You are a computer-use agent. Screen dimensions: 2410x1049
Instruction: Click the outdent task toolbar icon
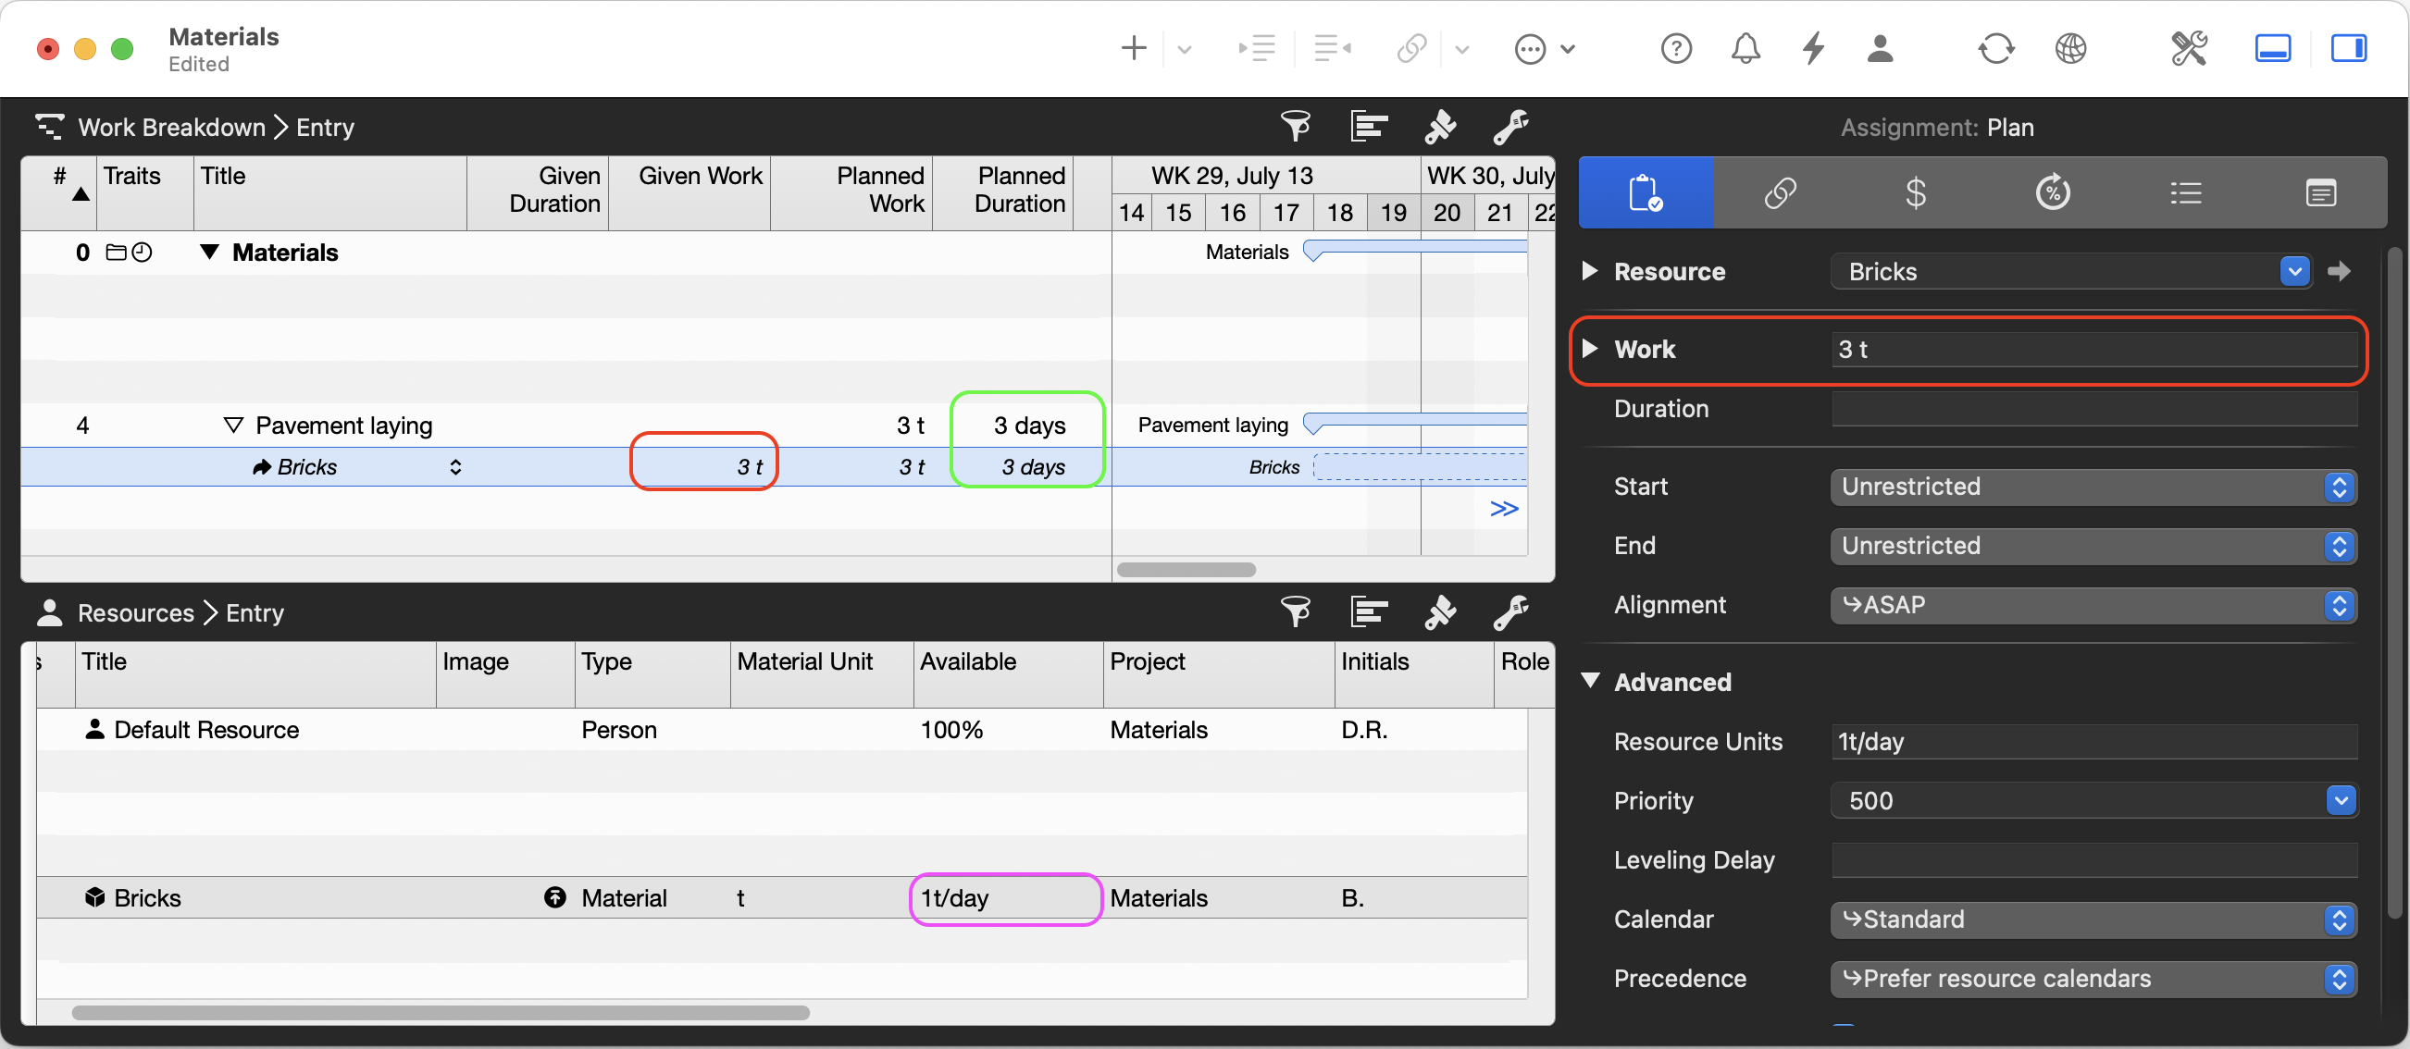(1331, 48)
